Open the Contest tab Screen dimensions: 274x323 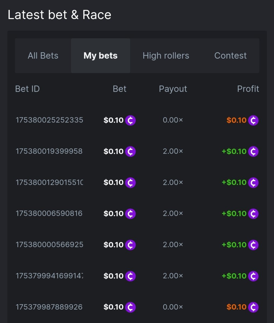(x=230, y=56)
